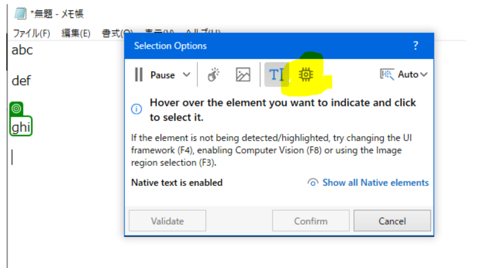Click the question mark help icon
Viewport: 481px width, 268px height.
click(x=415, y=46)
